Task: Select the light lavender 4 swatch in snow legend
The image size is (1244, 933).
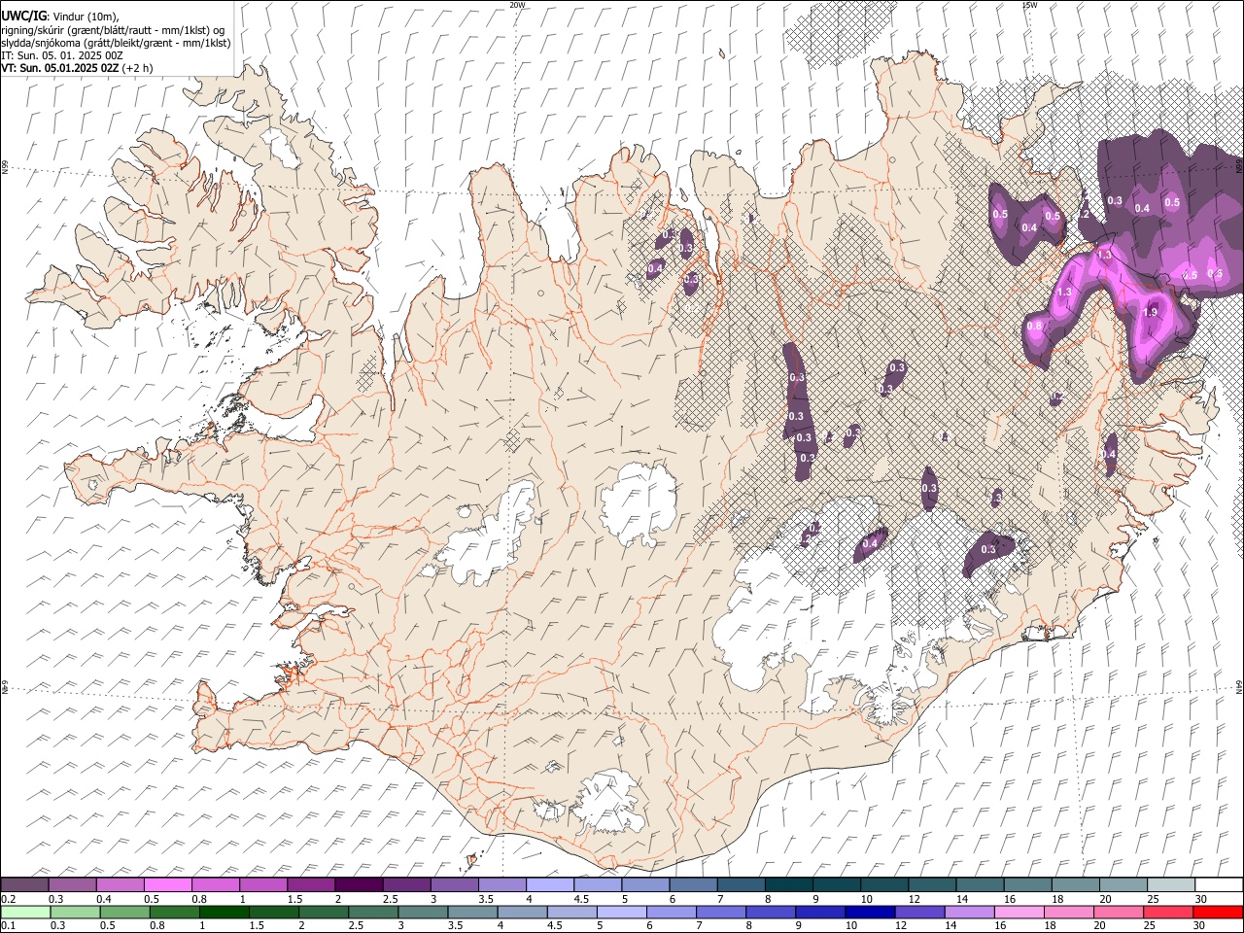Action: pyautogui.click(x=549, y=884)
